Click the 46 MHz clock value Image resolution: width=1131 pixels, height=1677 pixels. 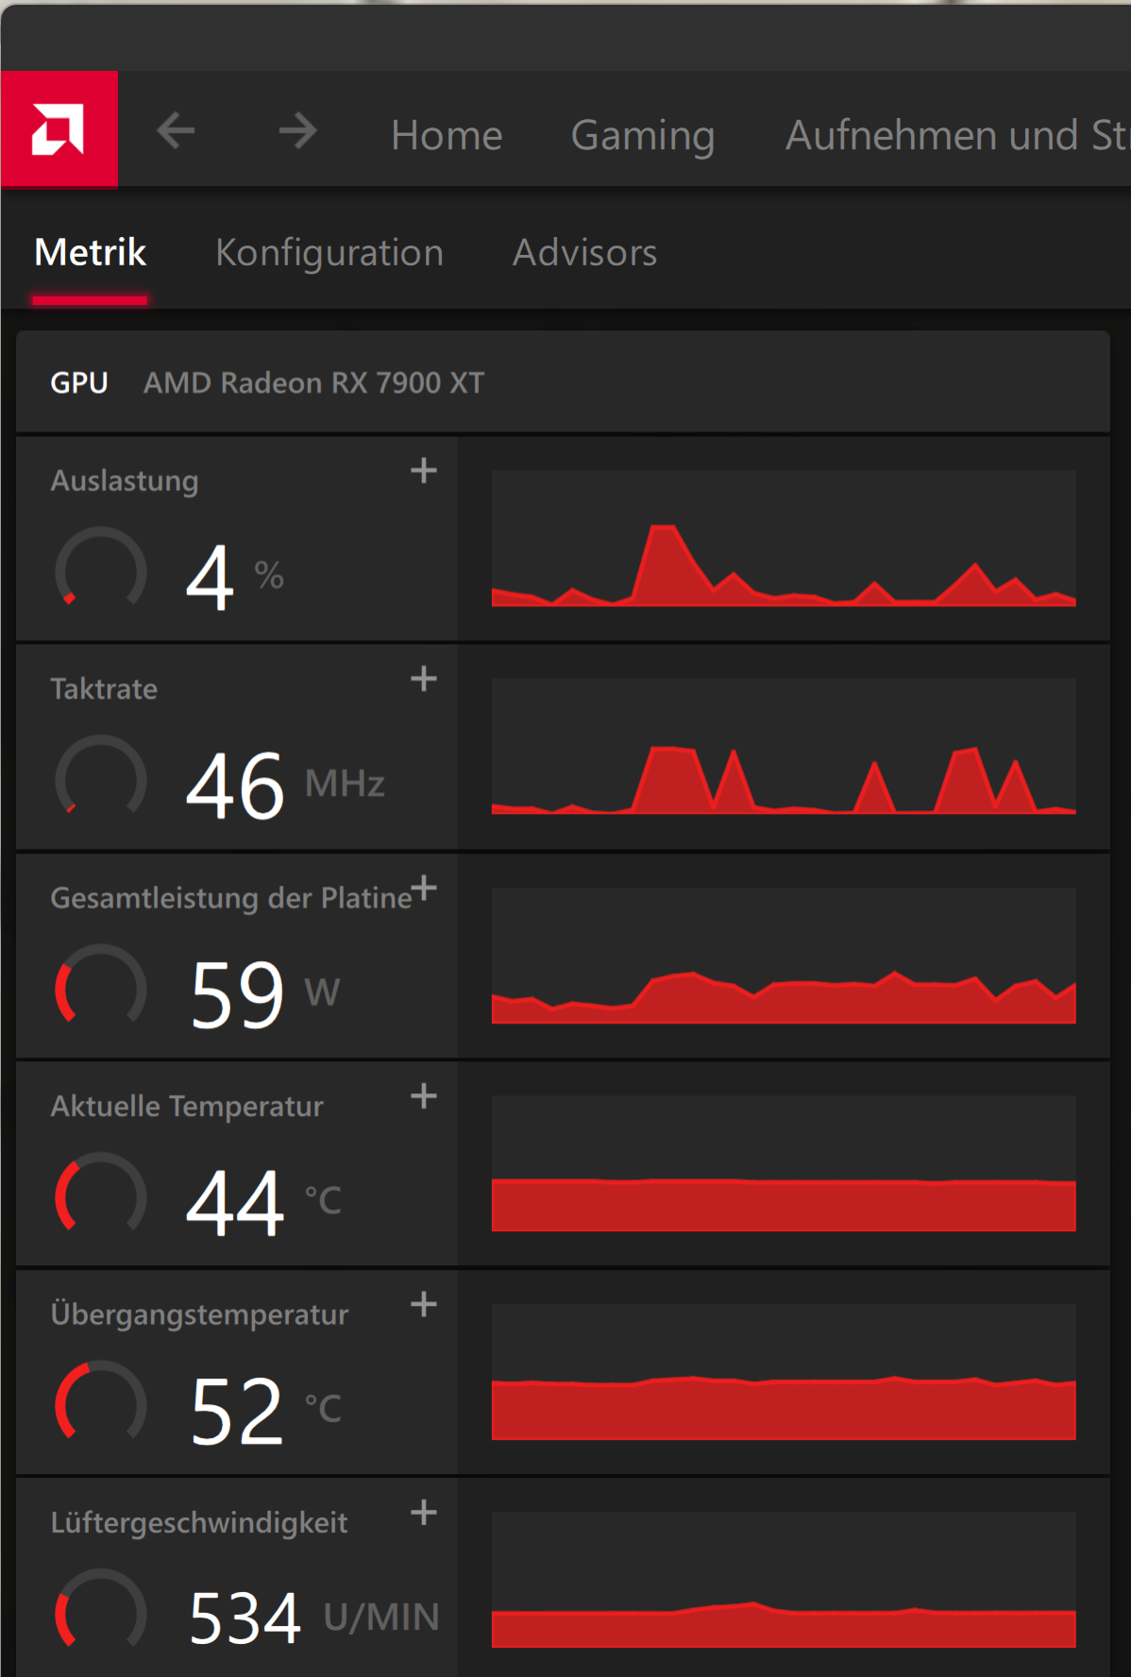tap(285, 786)
